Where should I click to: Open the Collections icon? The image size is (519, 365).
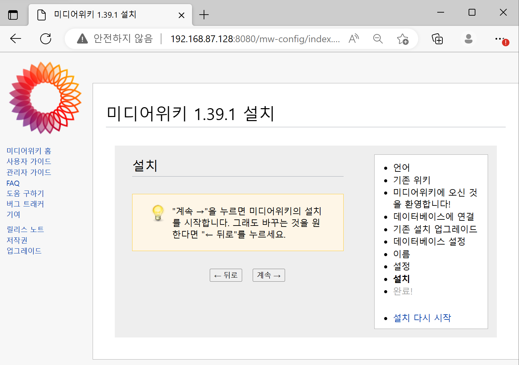[437, 39]
